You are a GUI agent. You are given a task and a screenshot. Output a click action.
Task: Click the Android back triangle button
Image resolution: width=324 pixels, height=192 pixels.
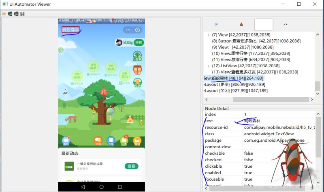tap(83, 187)
